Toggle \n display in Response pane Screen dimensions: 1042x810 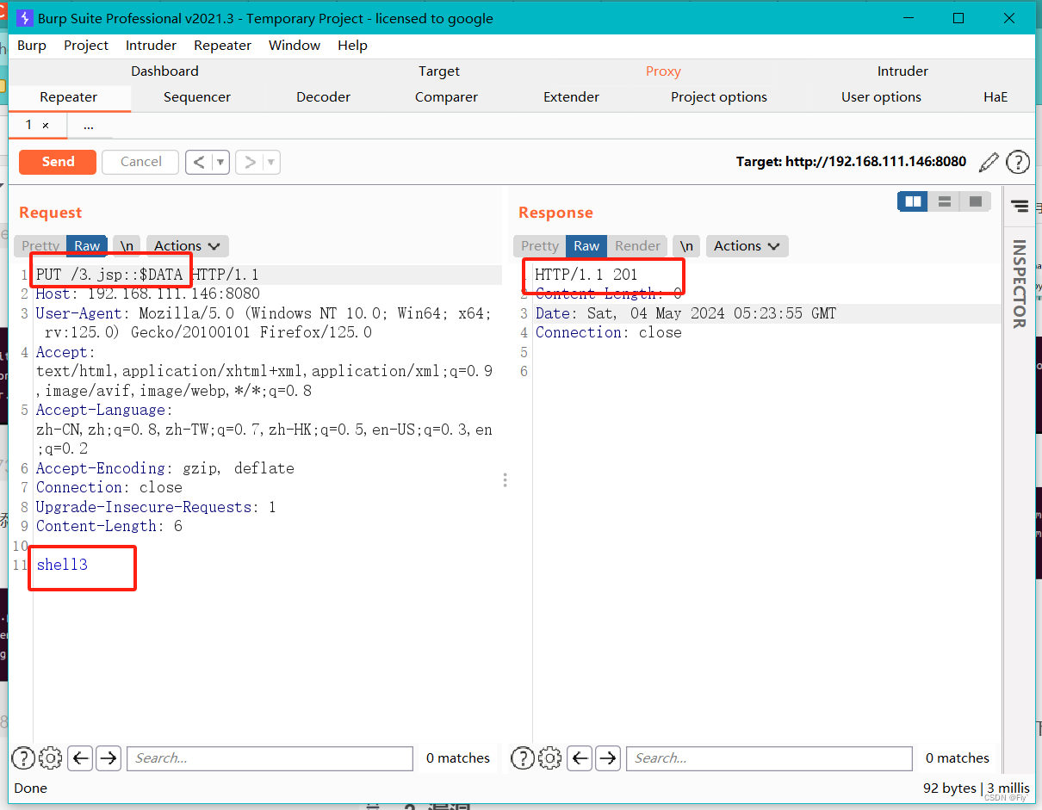686,246
